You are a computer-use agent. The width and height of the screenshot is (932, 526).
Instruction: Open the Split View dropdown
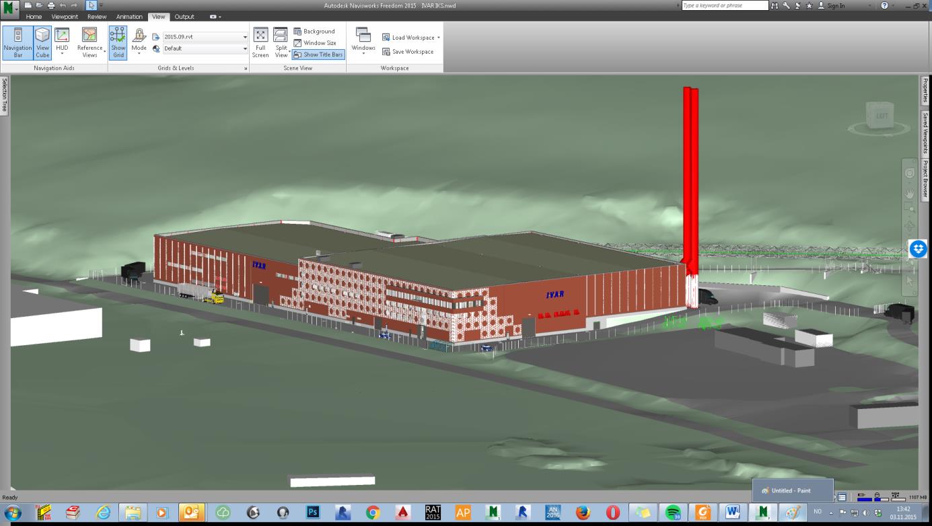tap(281, 43)
